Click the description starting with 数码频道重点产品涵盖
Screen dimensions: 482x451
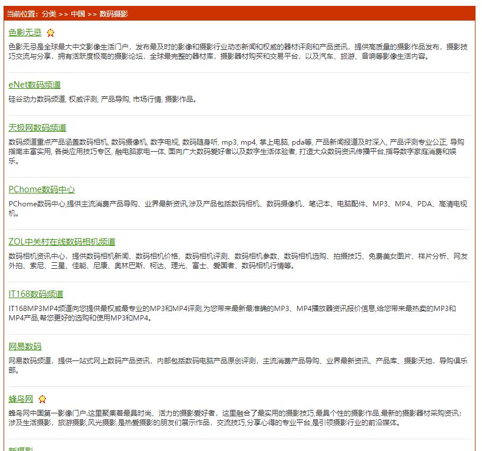pos(236,152)
